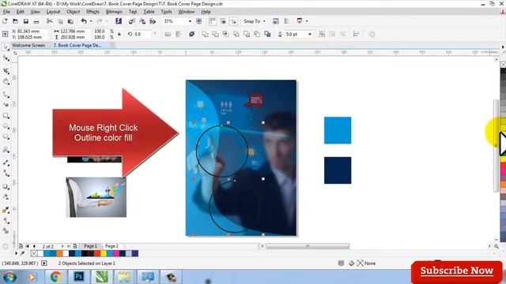This screenshot has width=506, height=284.
Task: Expand the application launcher dropdown arrow
Action: [x=307, y=21]
